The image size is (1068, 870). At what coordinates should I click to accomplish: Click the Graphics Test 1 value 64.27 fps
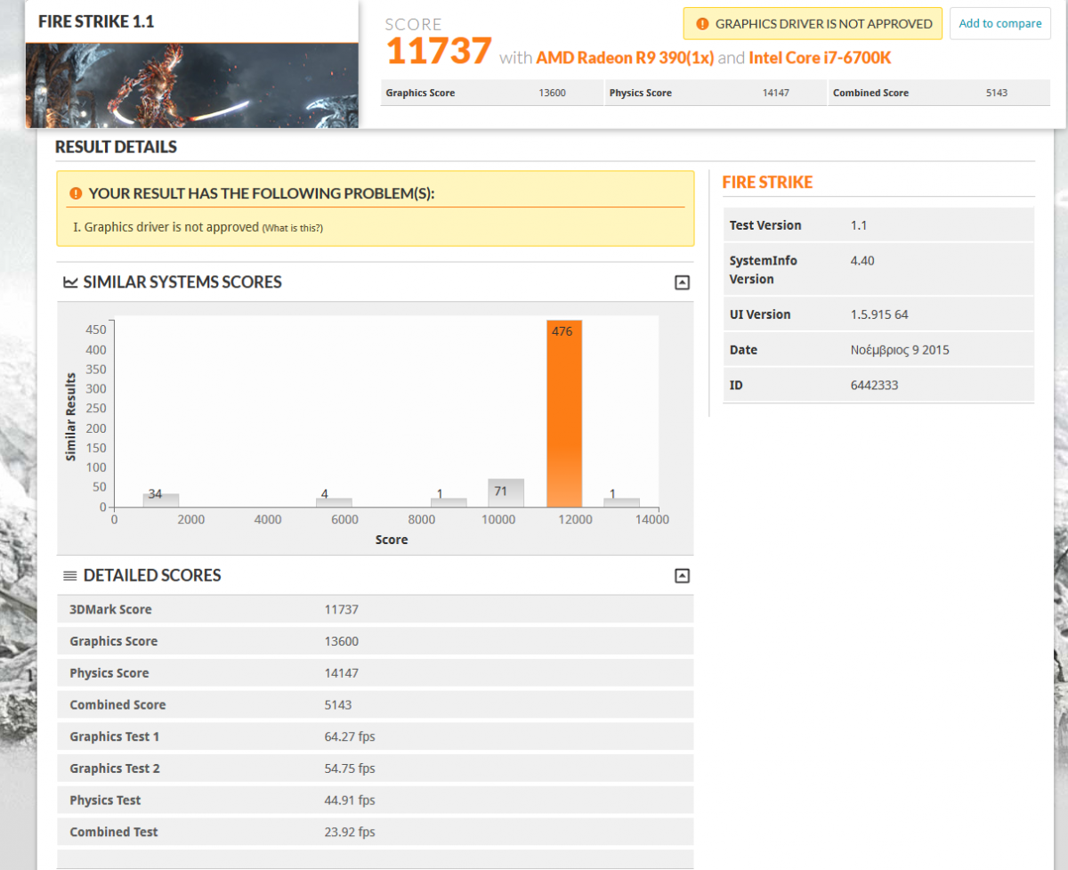point(350,736)
